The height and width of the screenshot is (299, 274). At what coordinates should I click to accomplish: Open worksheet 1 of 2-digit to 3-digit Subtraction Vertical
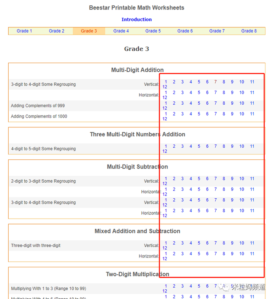pyautogui.click(x=166, y=179)
